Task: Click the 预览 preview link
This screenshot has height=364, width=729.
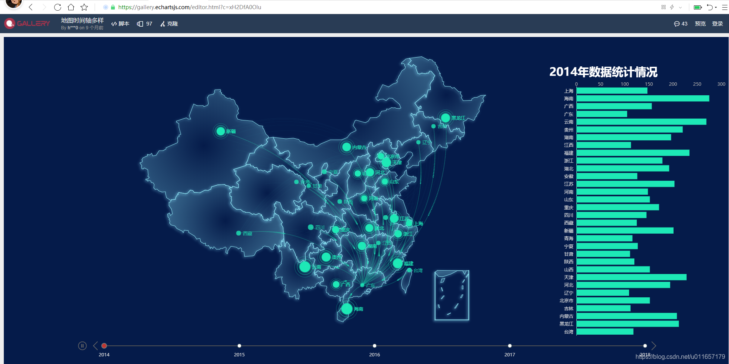Action: point(700,24)
